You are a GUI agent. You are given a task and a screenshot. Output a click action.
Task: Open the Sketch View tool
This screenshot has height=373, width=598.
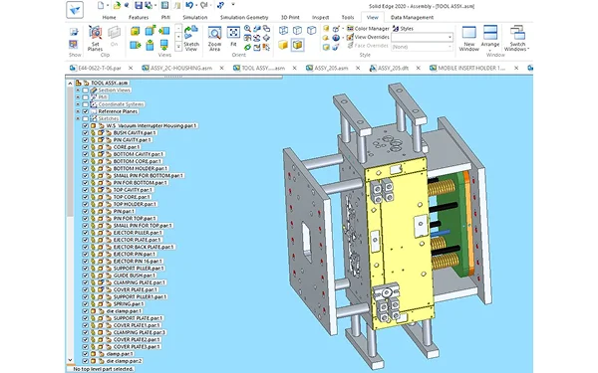[x=191, y=39]
